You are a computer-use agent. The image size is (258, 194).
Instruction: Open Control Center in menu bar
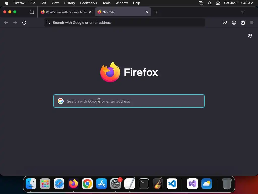pyautogui.click(x=218, y=3)
